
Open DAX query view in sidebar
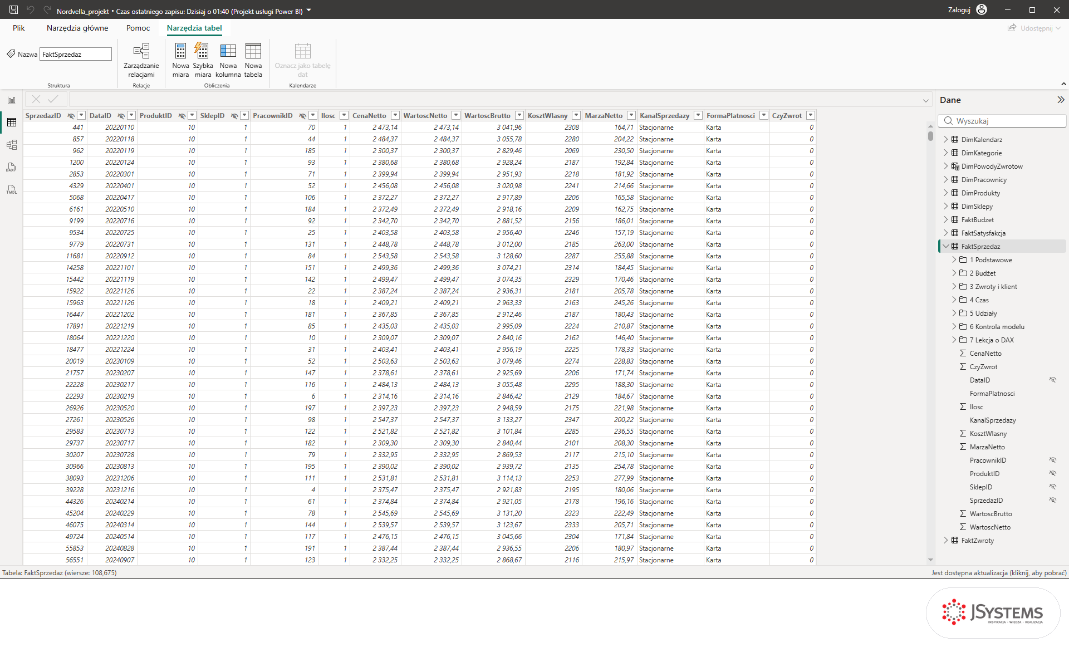click(x=12, y=167)
